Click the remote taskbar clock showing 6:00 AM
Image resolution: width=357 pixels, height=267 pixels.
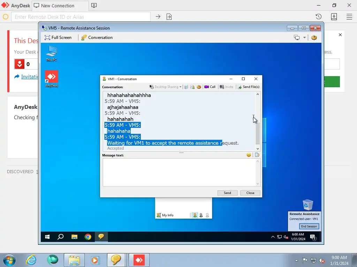click(x=298, y=236)
